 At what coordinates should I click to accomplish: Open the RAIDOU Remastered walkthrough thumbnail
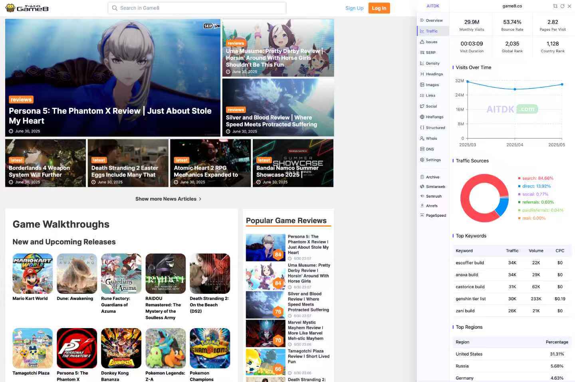[x=166, y=274]
